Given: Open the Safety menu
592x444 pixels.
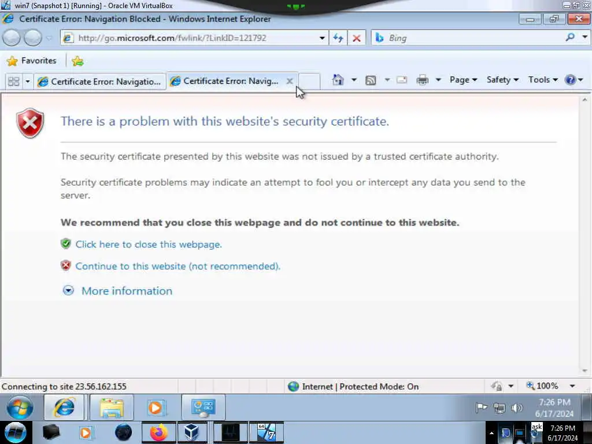Looking at the screenshot, I should coord(502,80).
